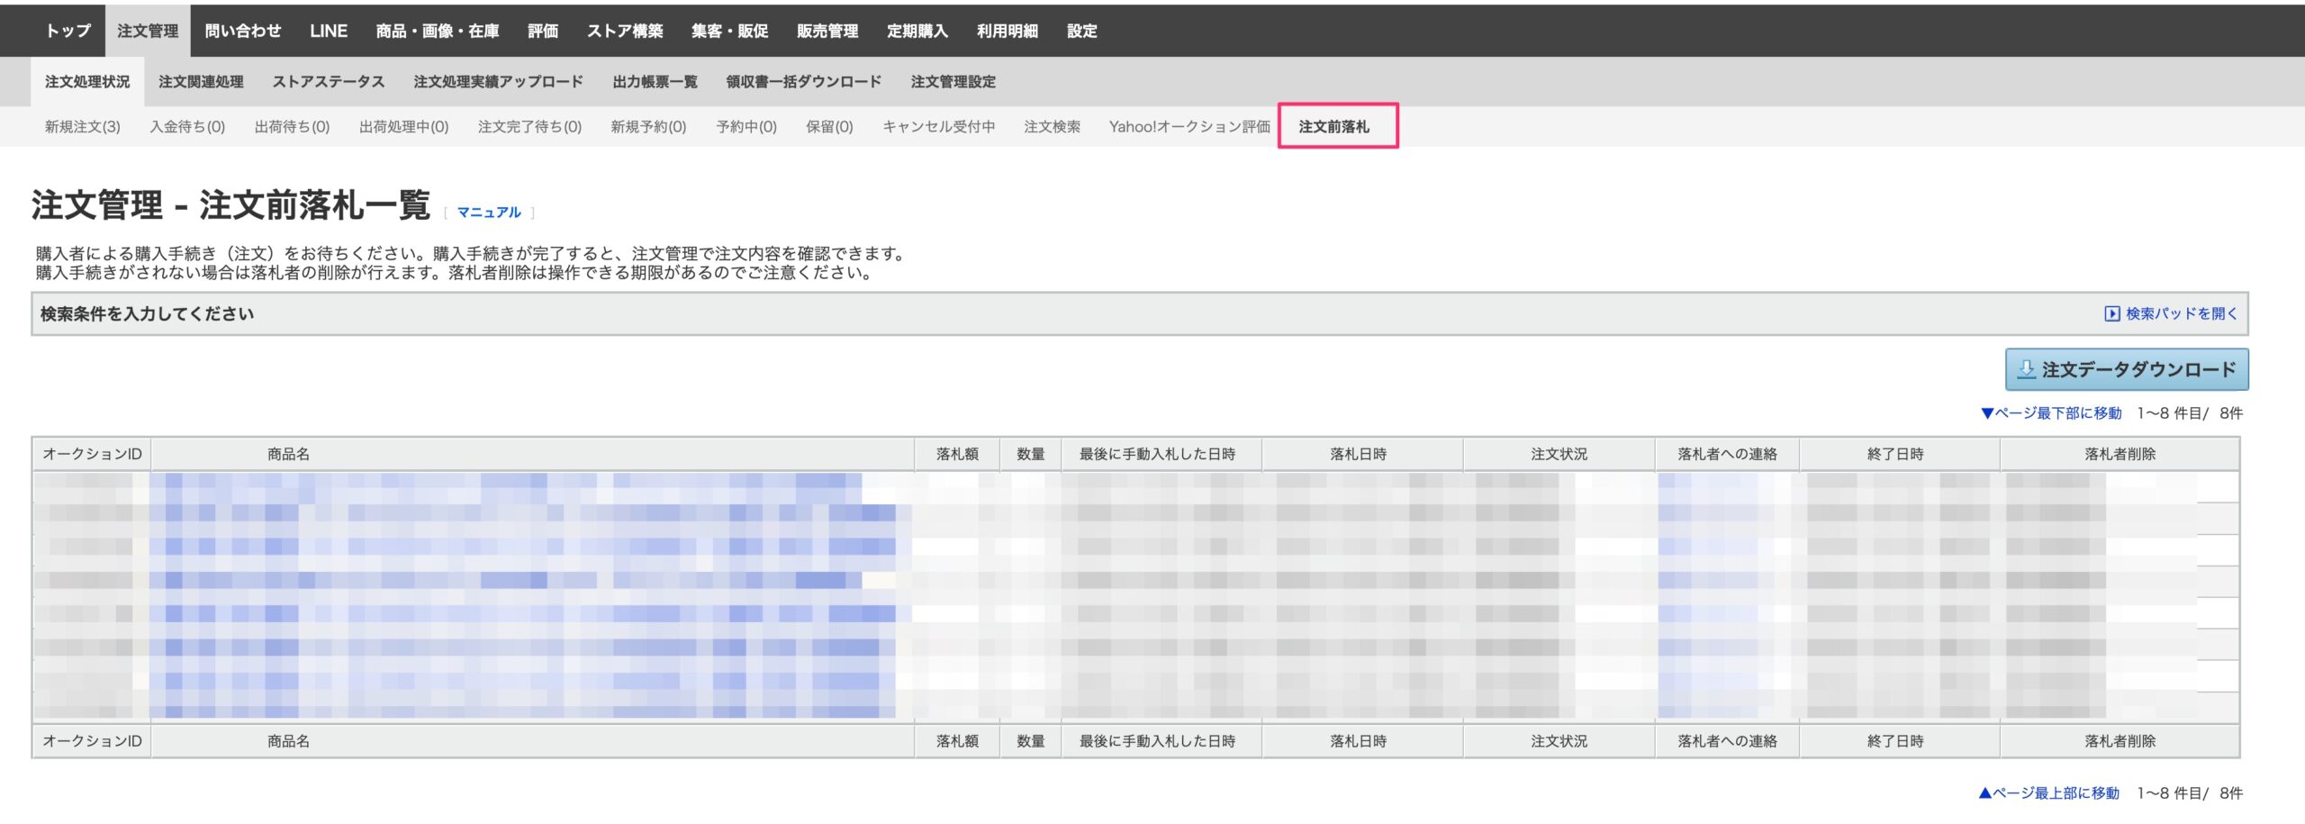The width and height of the screenshot is (2305, 824).
Task: Open the 注文検索 tab
Action: (x=1052, y=127)
